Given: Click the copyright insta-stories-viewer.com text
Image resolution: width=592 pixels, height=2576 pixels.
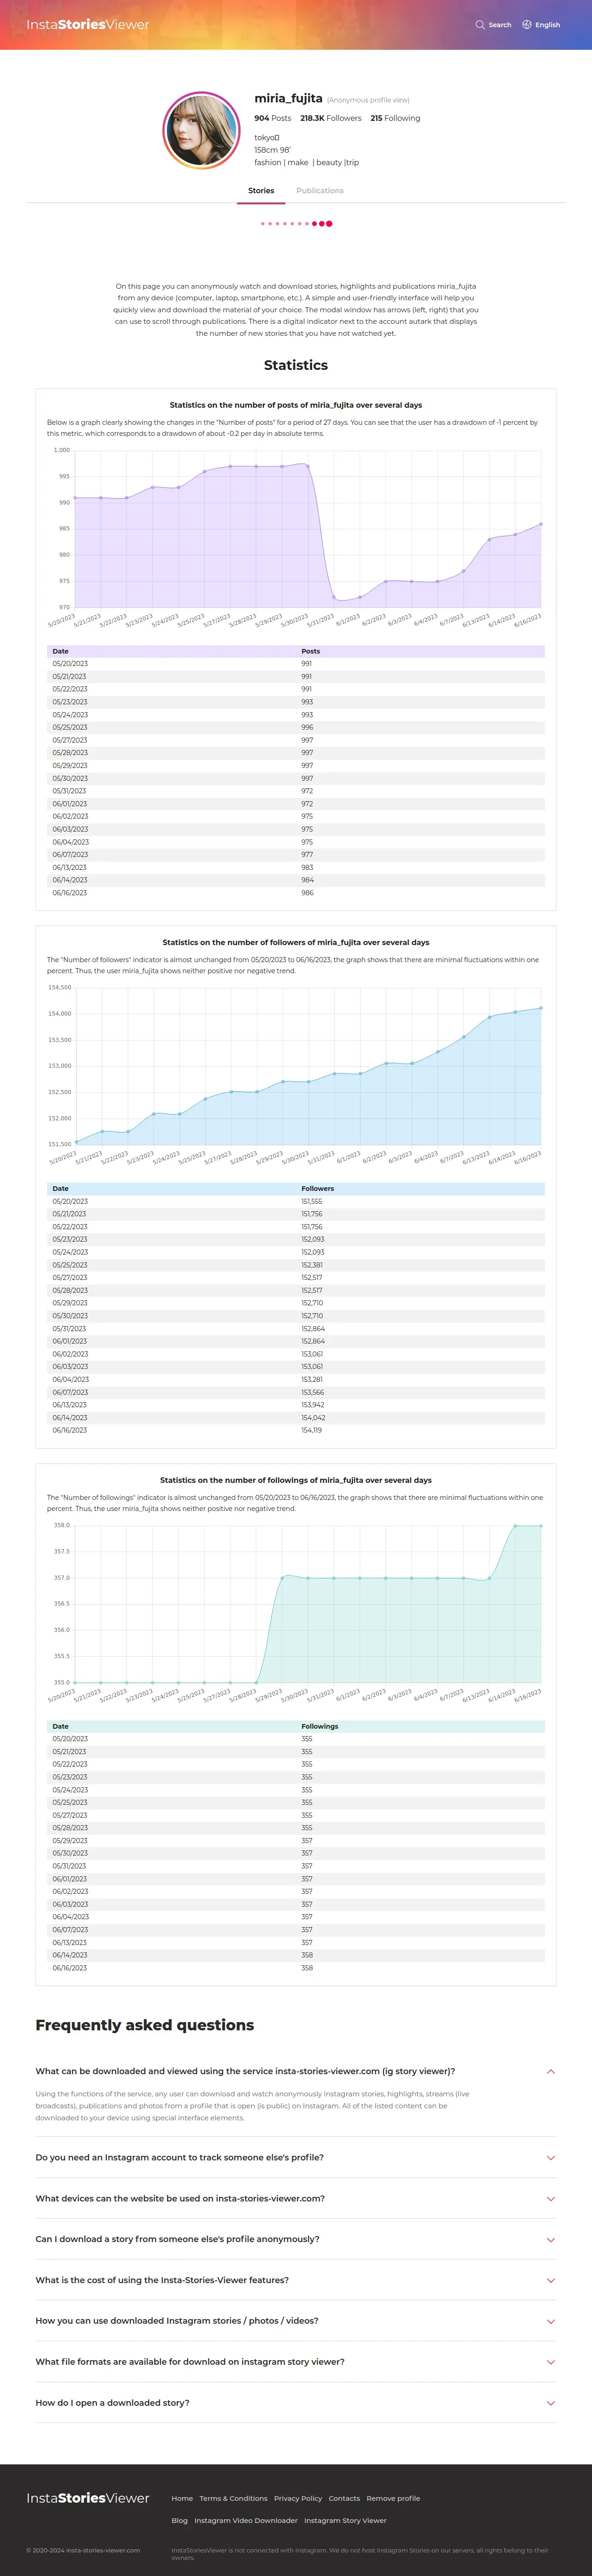Looking at the screenshot, I should click(83, 2550).
